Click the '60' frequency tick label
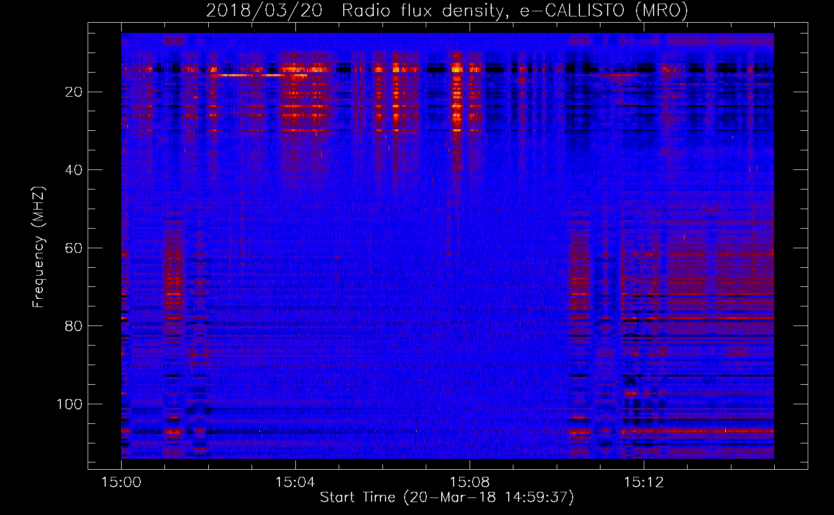Screen dimensions: 834x515 pyautogui.click(x=74, y=248)
